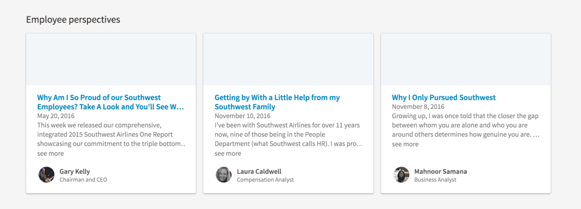This screenshot has width=581, height=209.
Task: Expand 'see more' in Laura Caldwell's card
Action: pos(228,153)
